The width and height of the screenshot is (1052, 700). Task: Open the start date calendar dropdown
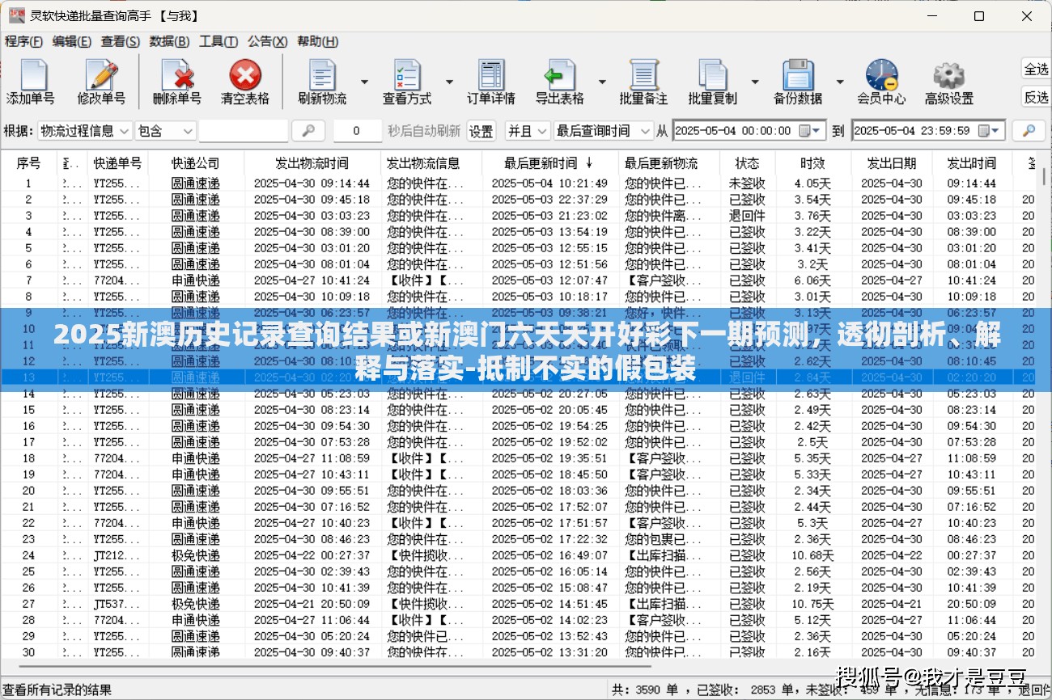[x=809, y=130]
